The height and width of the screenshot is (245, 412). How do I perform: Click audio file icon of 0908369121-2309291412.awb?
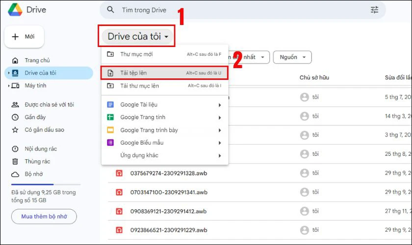(x=119, y=211)
